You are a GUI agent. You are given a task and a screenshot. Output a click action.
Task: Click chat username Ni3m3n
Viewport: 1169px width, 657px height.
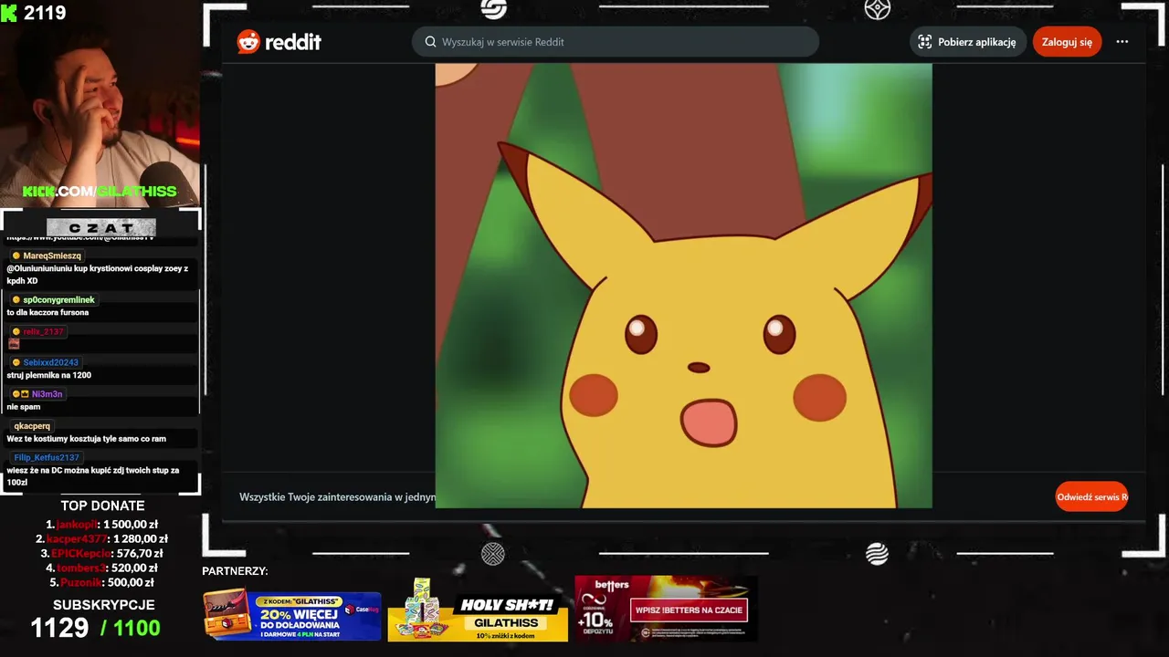pyautogui.click(x=47, y=395)
